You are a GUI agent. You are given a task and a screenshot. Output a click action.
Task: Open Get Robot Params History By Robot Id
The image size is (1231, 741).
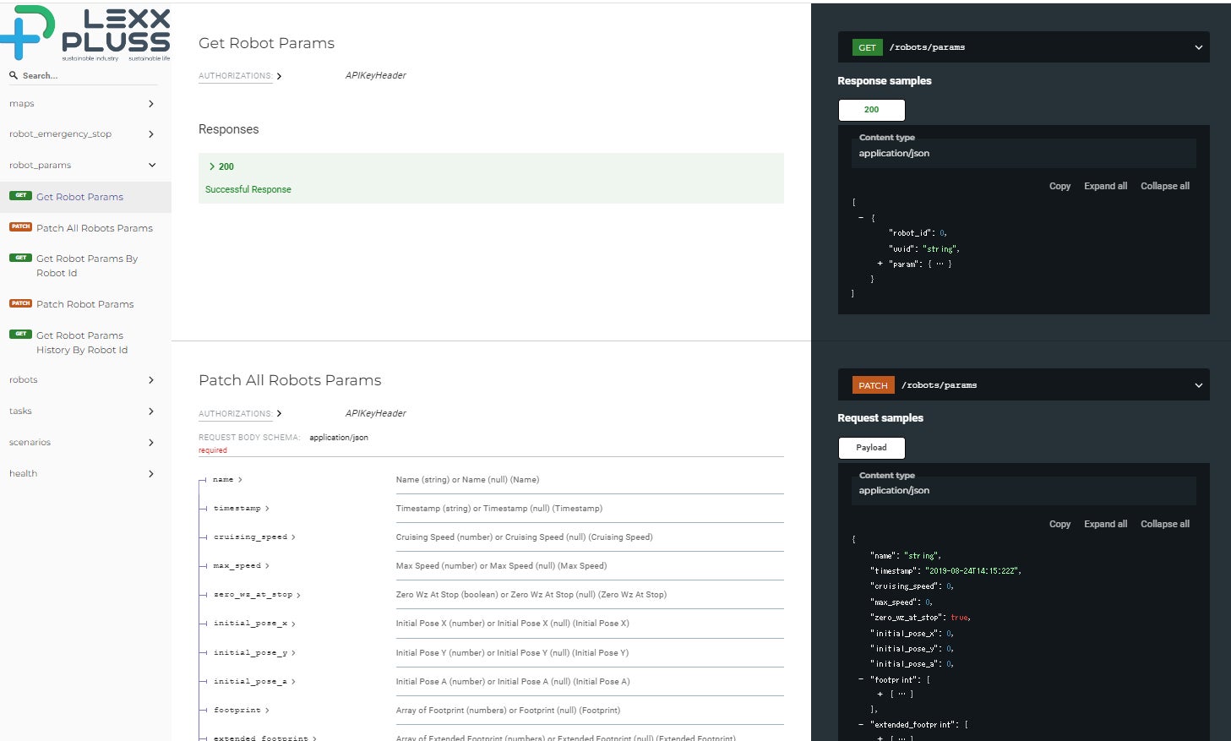(x=81, y=342)
